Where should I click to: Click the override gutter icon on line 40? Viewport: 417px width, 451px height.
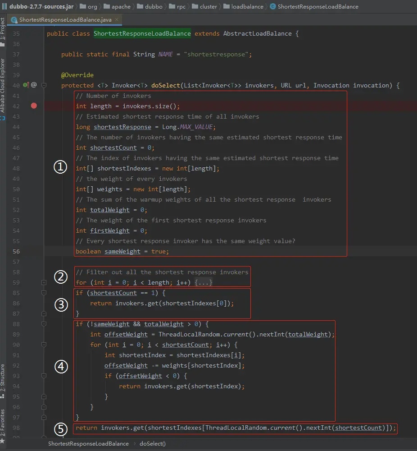(26, 85)
